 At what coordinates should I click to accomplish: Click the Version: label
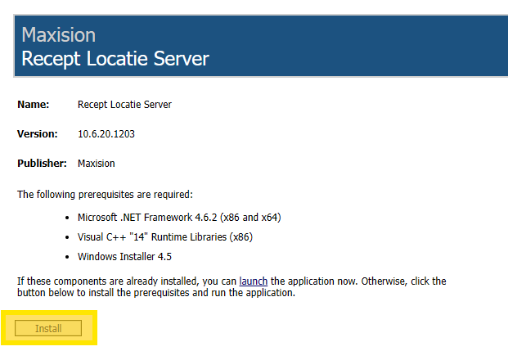(38, 134)
